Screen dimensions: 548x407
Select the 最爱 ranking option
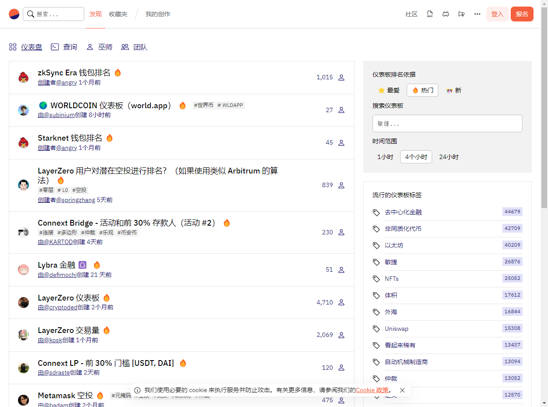389,90
